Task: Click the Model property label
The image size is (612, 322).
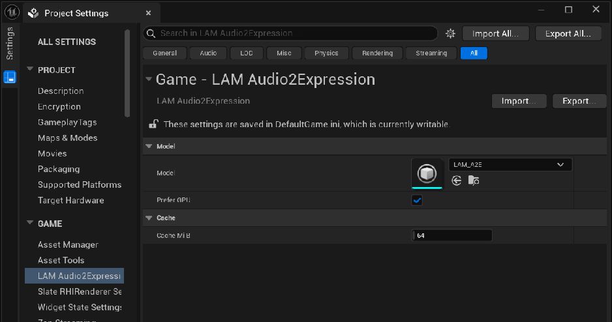Action: [x=166, y=173]
